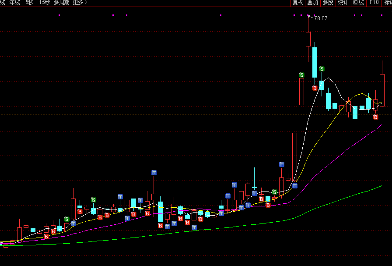This screenshot has width=392, height=266.
Task: Click the leftmost red B marker
Action: 46,237
